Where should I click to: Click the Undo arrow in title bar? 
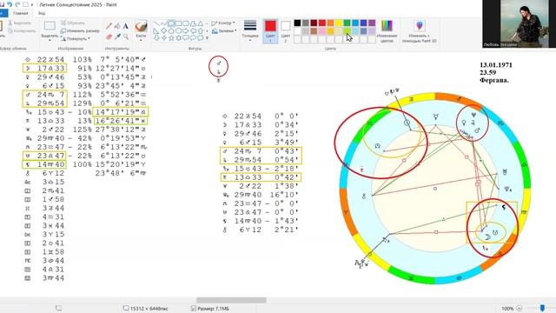click(10, 4)
